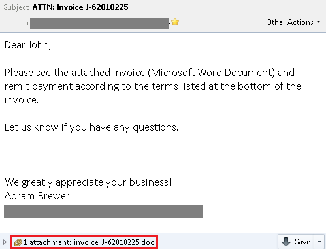Click the signature name Abram Brewer
This screenshot has width=326, height=249.
(x=37, y=196)
